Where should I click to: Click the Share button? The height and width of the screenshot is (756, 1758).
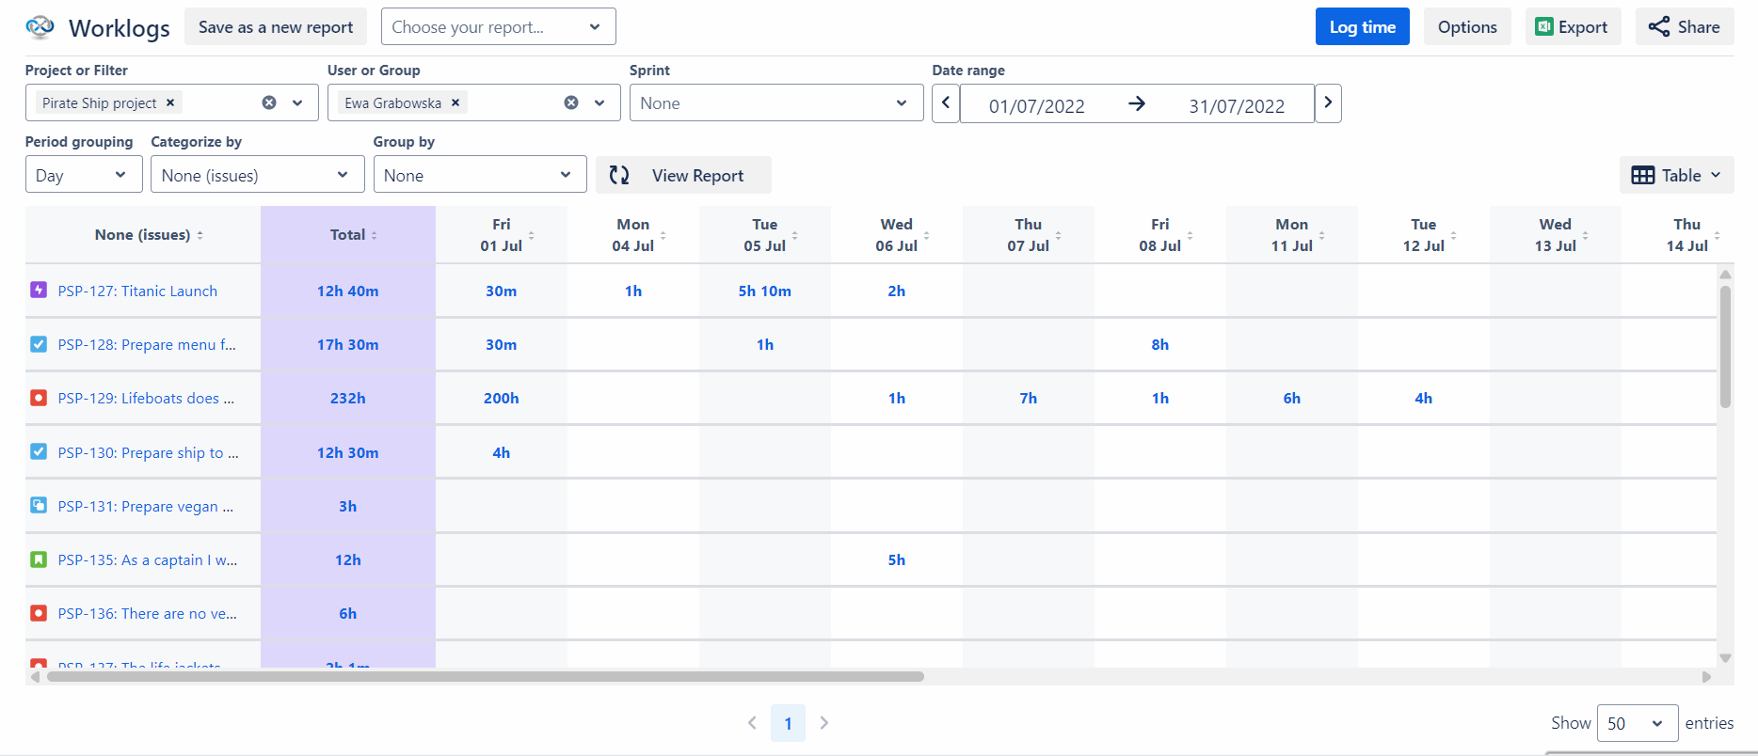point(1685,26)
